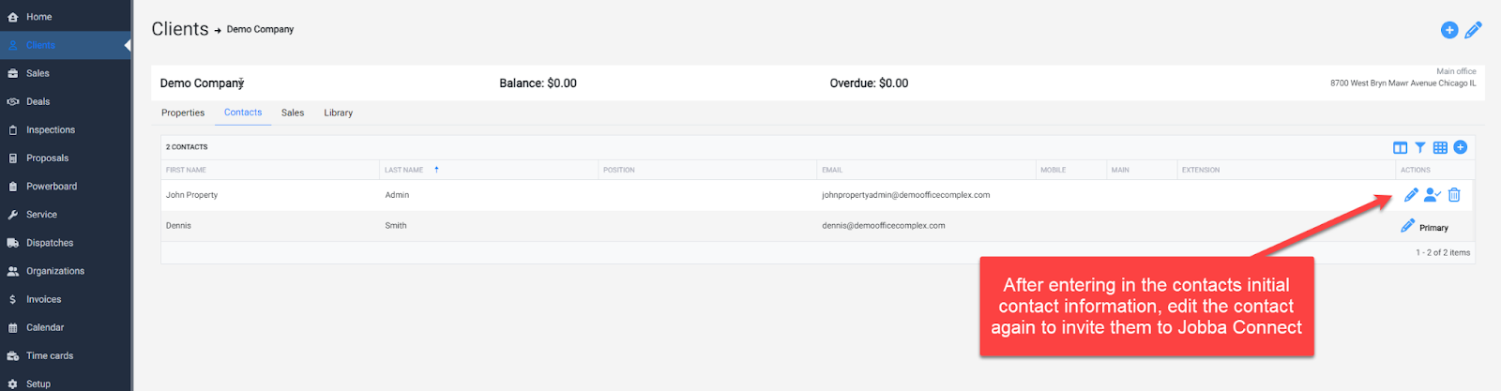The height and width of the screenshot is (391, 1501).
Task: Click the edit client pencil at top right
Action: click(x=1474, y=30)
